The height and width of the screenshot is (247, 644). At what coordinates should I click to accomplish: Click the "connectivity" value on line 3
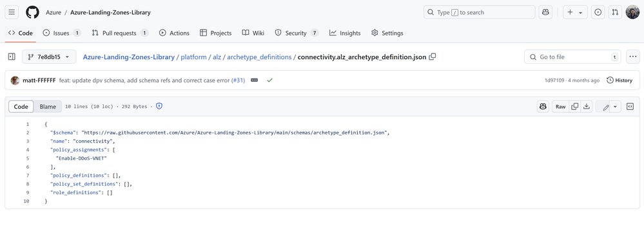[93, 141]
